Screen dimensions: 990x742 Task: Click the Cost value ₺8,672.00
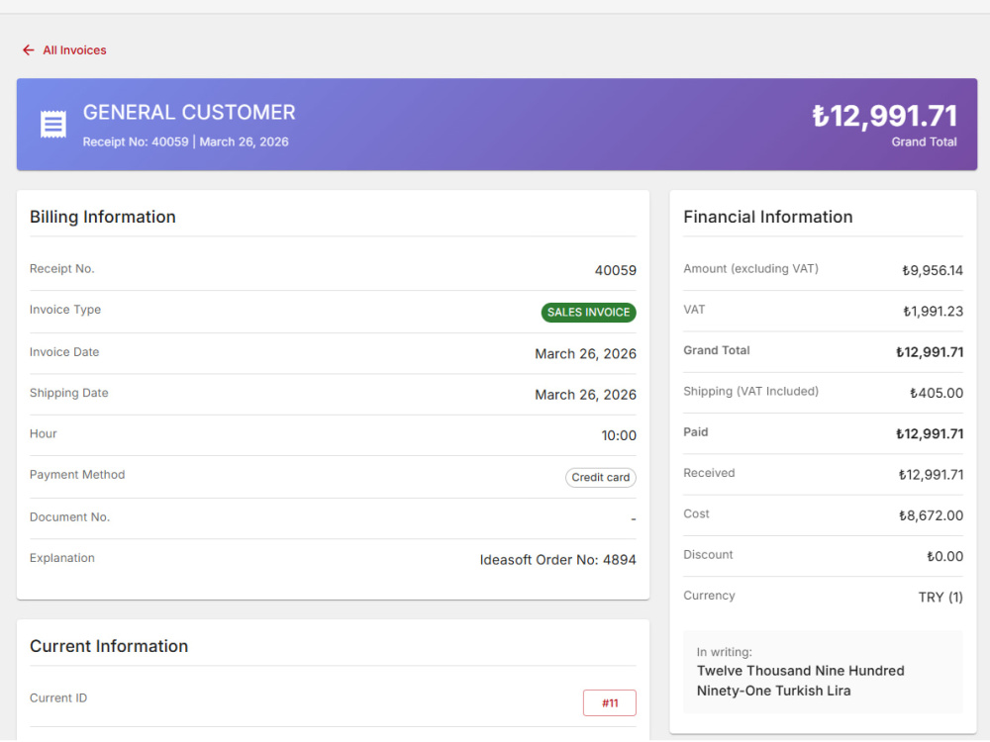tap(931, 515)
